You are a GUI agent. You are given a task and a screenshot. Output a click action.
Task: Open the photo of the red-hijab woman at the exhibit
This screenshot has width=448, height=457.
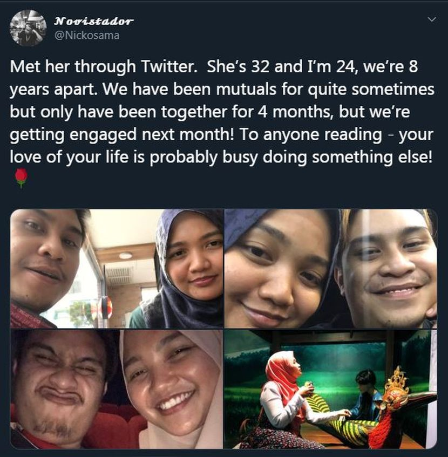pyautogui.click(x=330, y=389)
